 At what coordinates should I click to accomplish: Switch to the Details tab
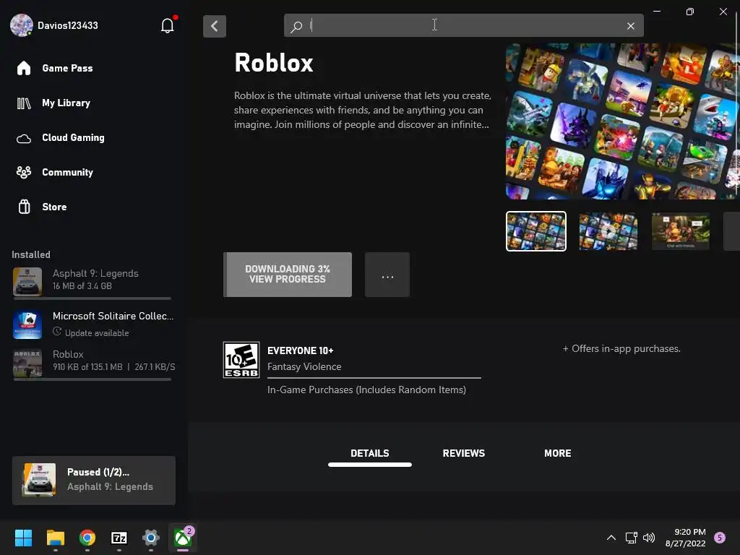[x=369, y=454]
